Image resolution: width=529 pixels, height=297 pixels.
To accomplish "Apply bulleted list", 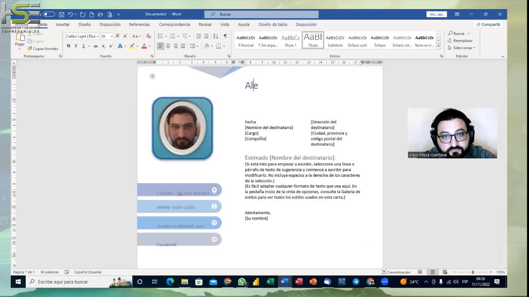I will click(x=160, y=36).
